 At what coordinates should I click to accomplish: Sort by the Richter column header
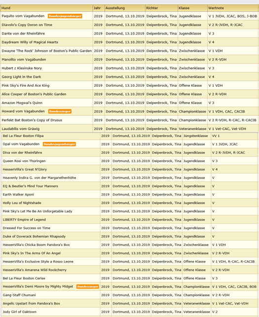(152, 8)
